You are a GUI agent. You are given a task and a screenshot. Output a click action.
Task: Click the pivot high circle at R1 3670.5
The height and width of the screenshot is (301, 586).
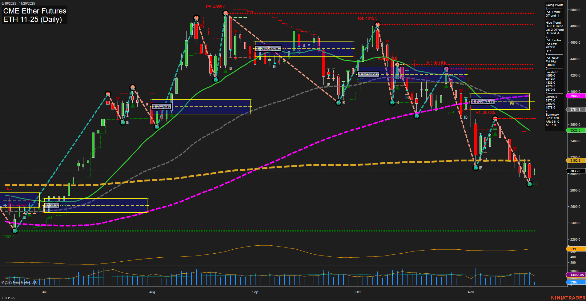[495, 118]
